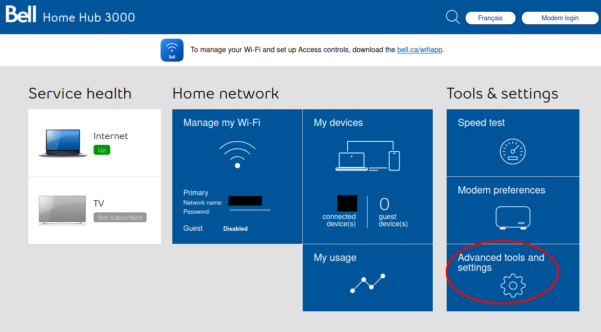Screen dimensions: 601x332
Task: Open the Speed test tile title
Action: [481, 123]
